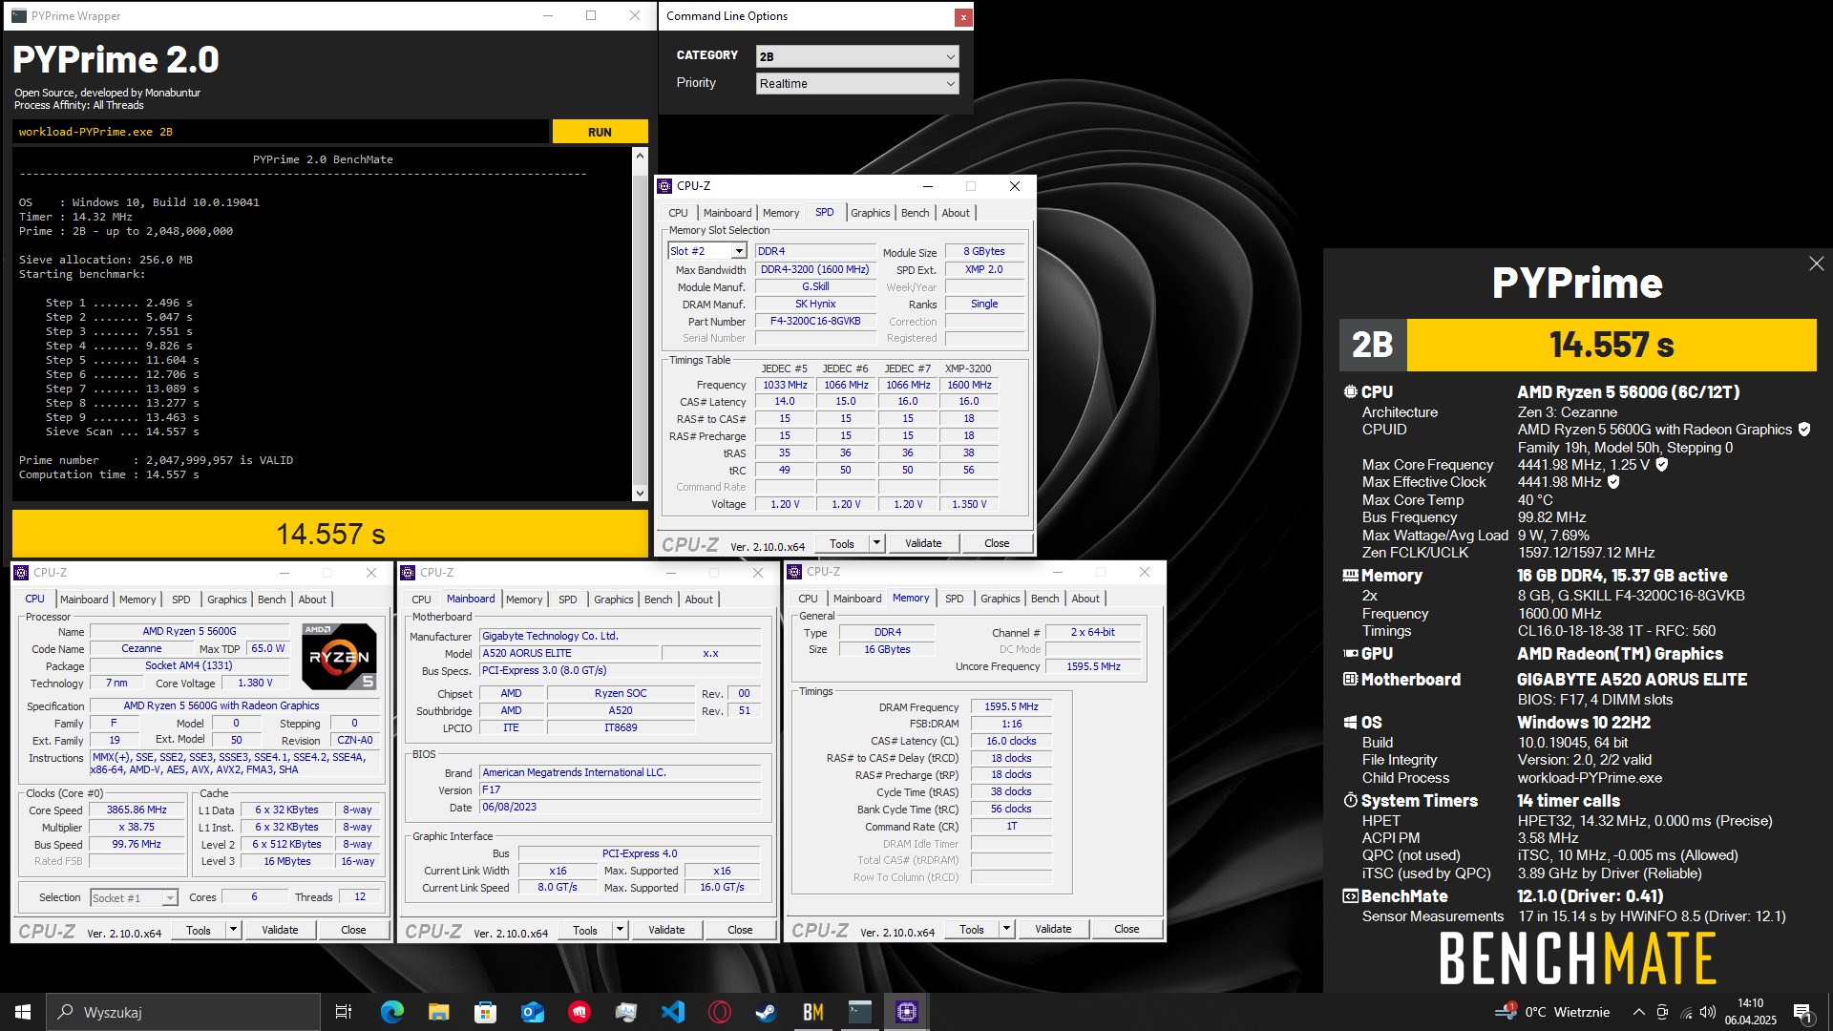1833x1031 pixels.
Task: Click the shield beside Max Effective Clock
Action: (1613, 482)
